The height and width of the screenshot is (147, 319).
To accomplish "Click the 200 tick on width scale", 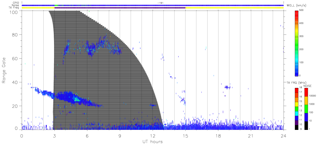I will coord(301,49).
